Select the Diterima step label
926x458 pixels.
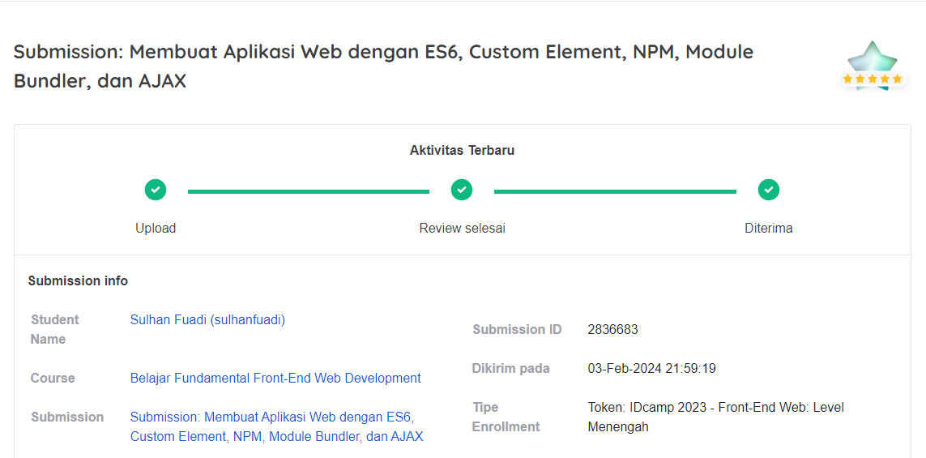point(769,228)
